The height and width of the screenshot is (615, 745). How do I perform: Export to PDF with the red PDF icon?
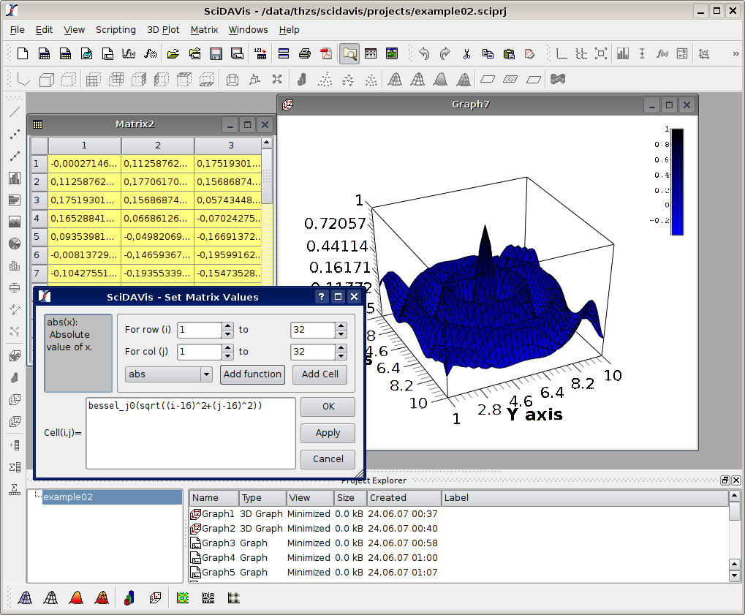(x=326, y=53)
